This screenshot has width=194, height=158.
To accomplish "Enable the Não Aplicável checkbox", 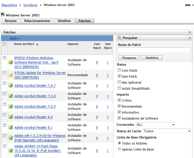I will click(x=119, y=82).
